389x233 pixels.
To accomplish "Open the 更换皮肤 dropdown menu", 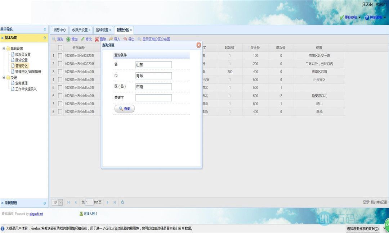I will point(350,17).
